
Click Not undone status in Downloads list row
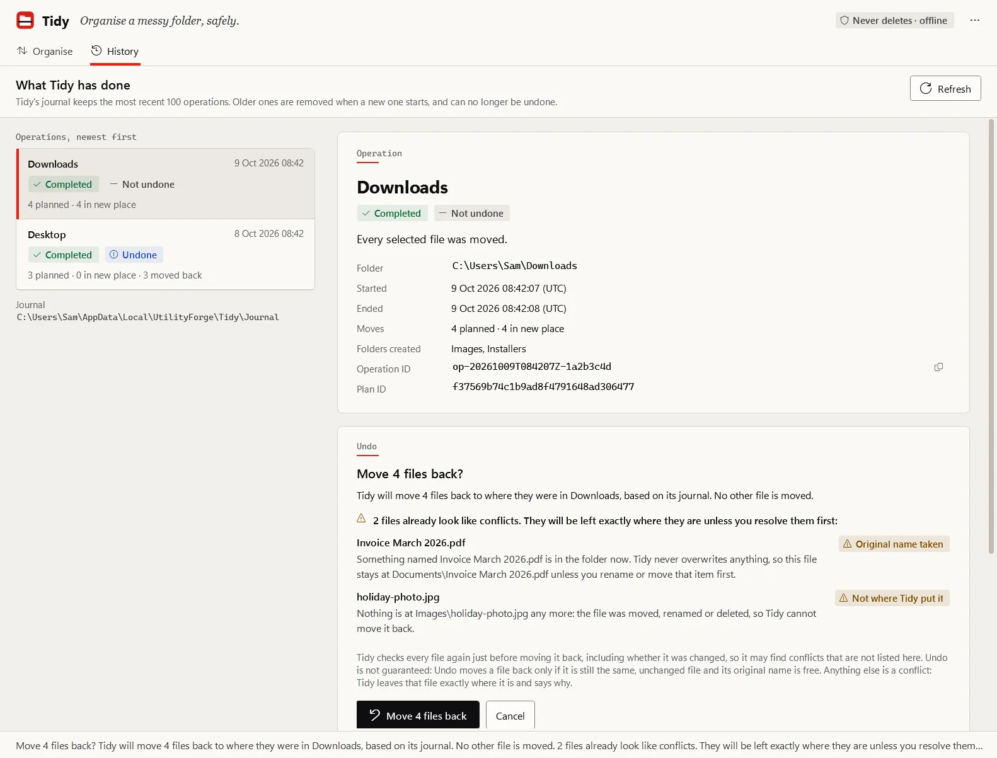click(142, 184)
